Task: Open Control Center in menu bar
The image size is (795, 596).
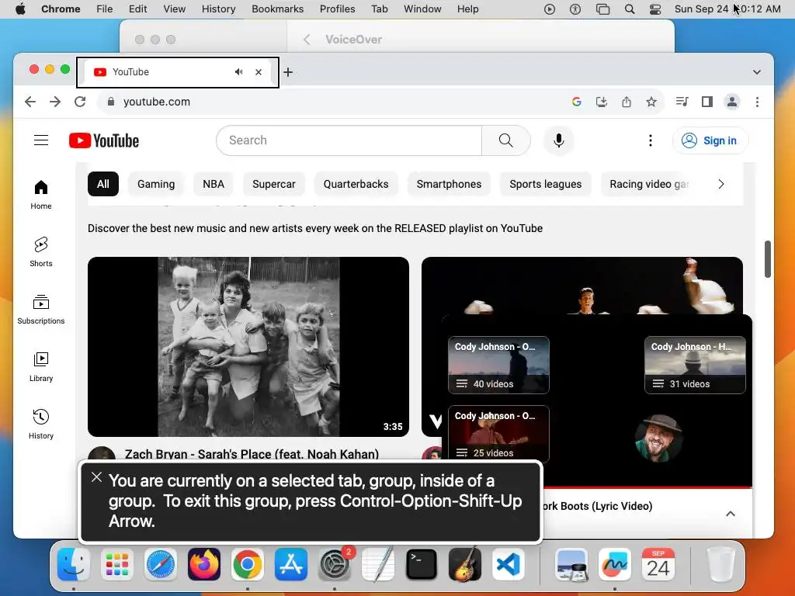Action: (x=655, y=9)
